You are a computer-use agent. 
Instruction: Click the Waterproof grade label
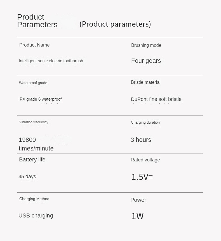tap(33, 83)
